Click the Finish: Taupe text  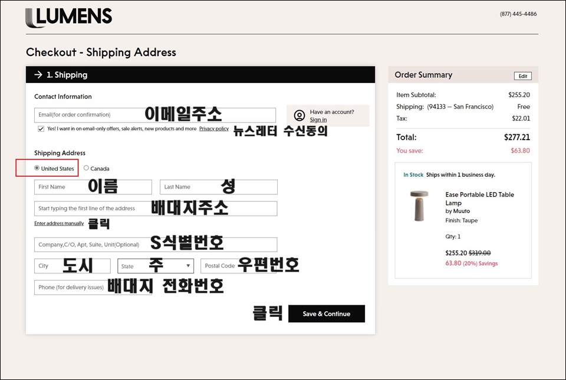click(461, 220)
